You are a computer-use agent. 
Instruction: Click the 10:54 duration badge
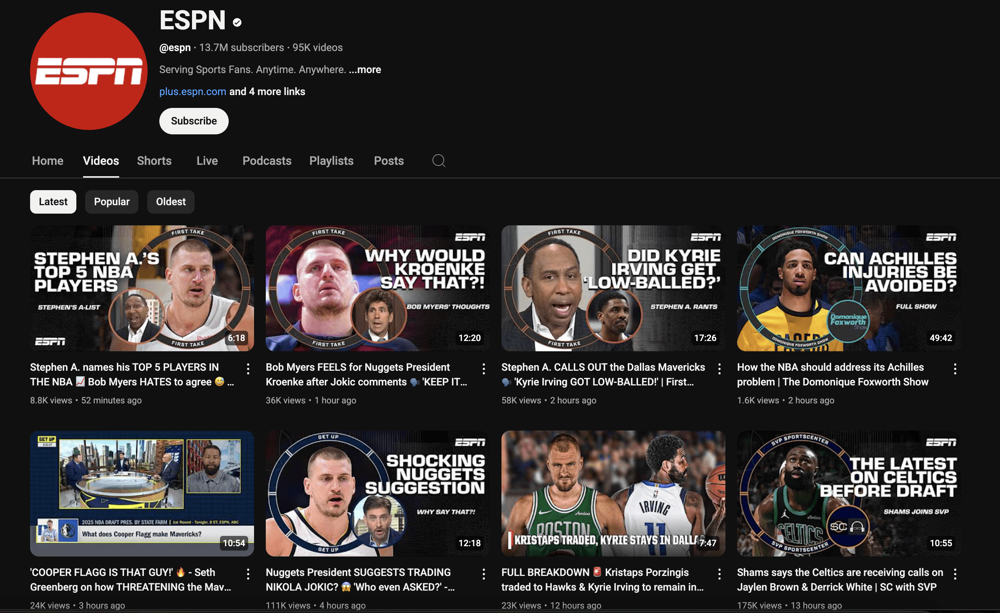(x=234, y=543)
